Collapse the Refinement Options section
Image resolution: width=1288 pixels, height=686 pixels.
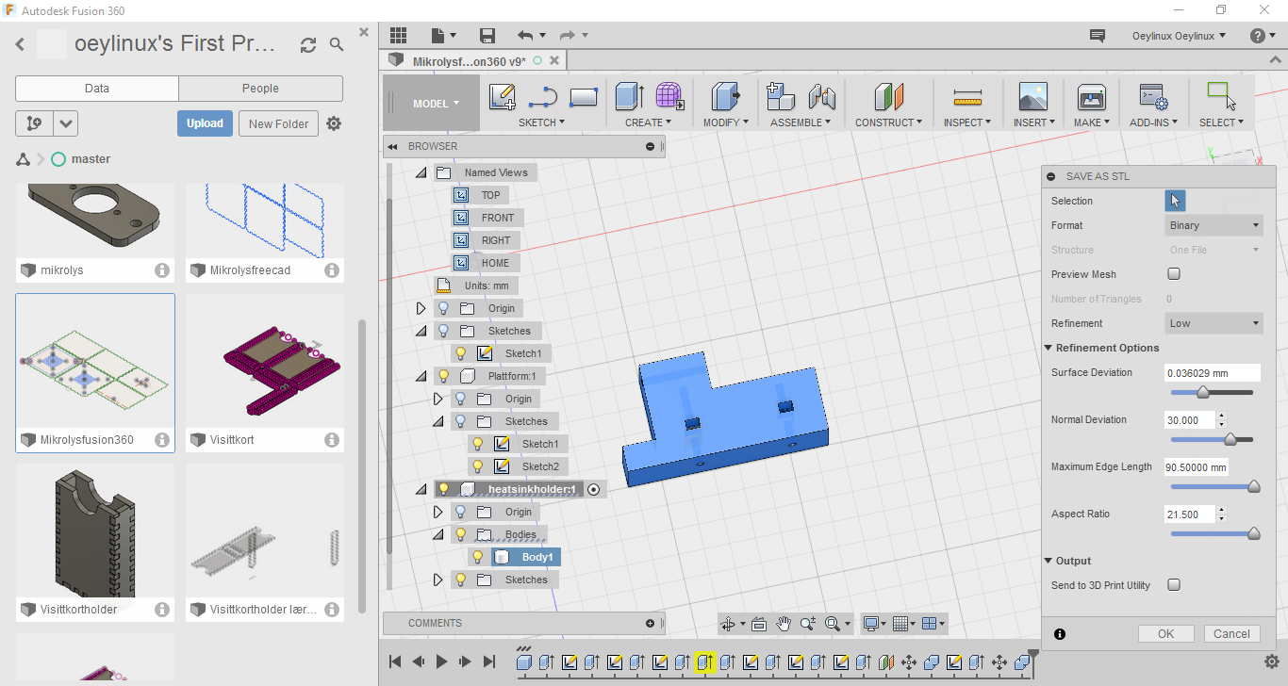point(1048,348)
